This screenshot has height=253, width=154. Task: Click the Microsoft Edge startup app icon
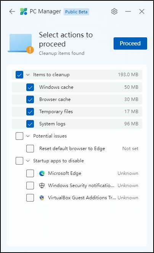click(42, 173)
